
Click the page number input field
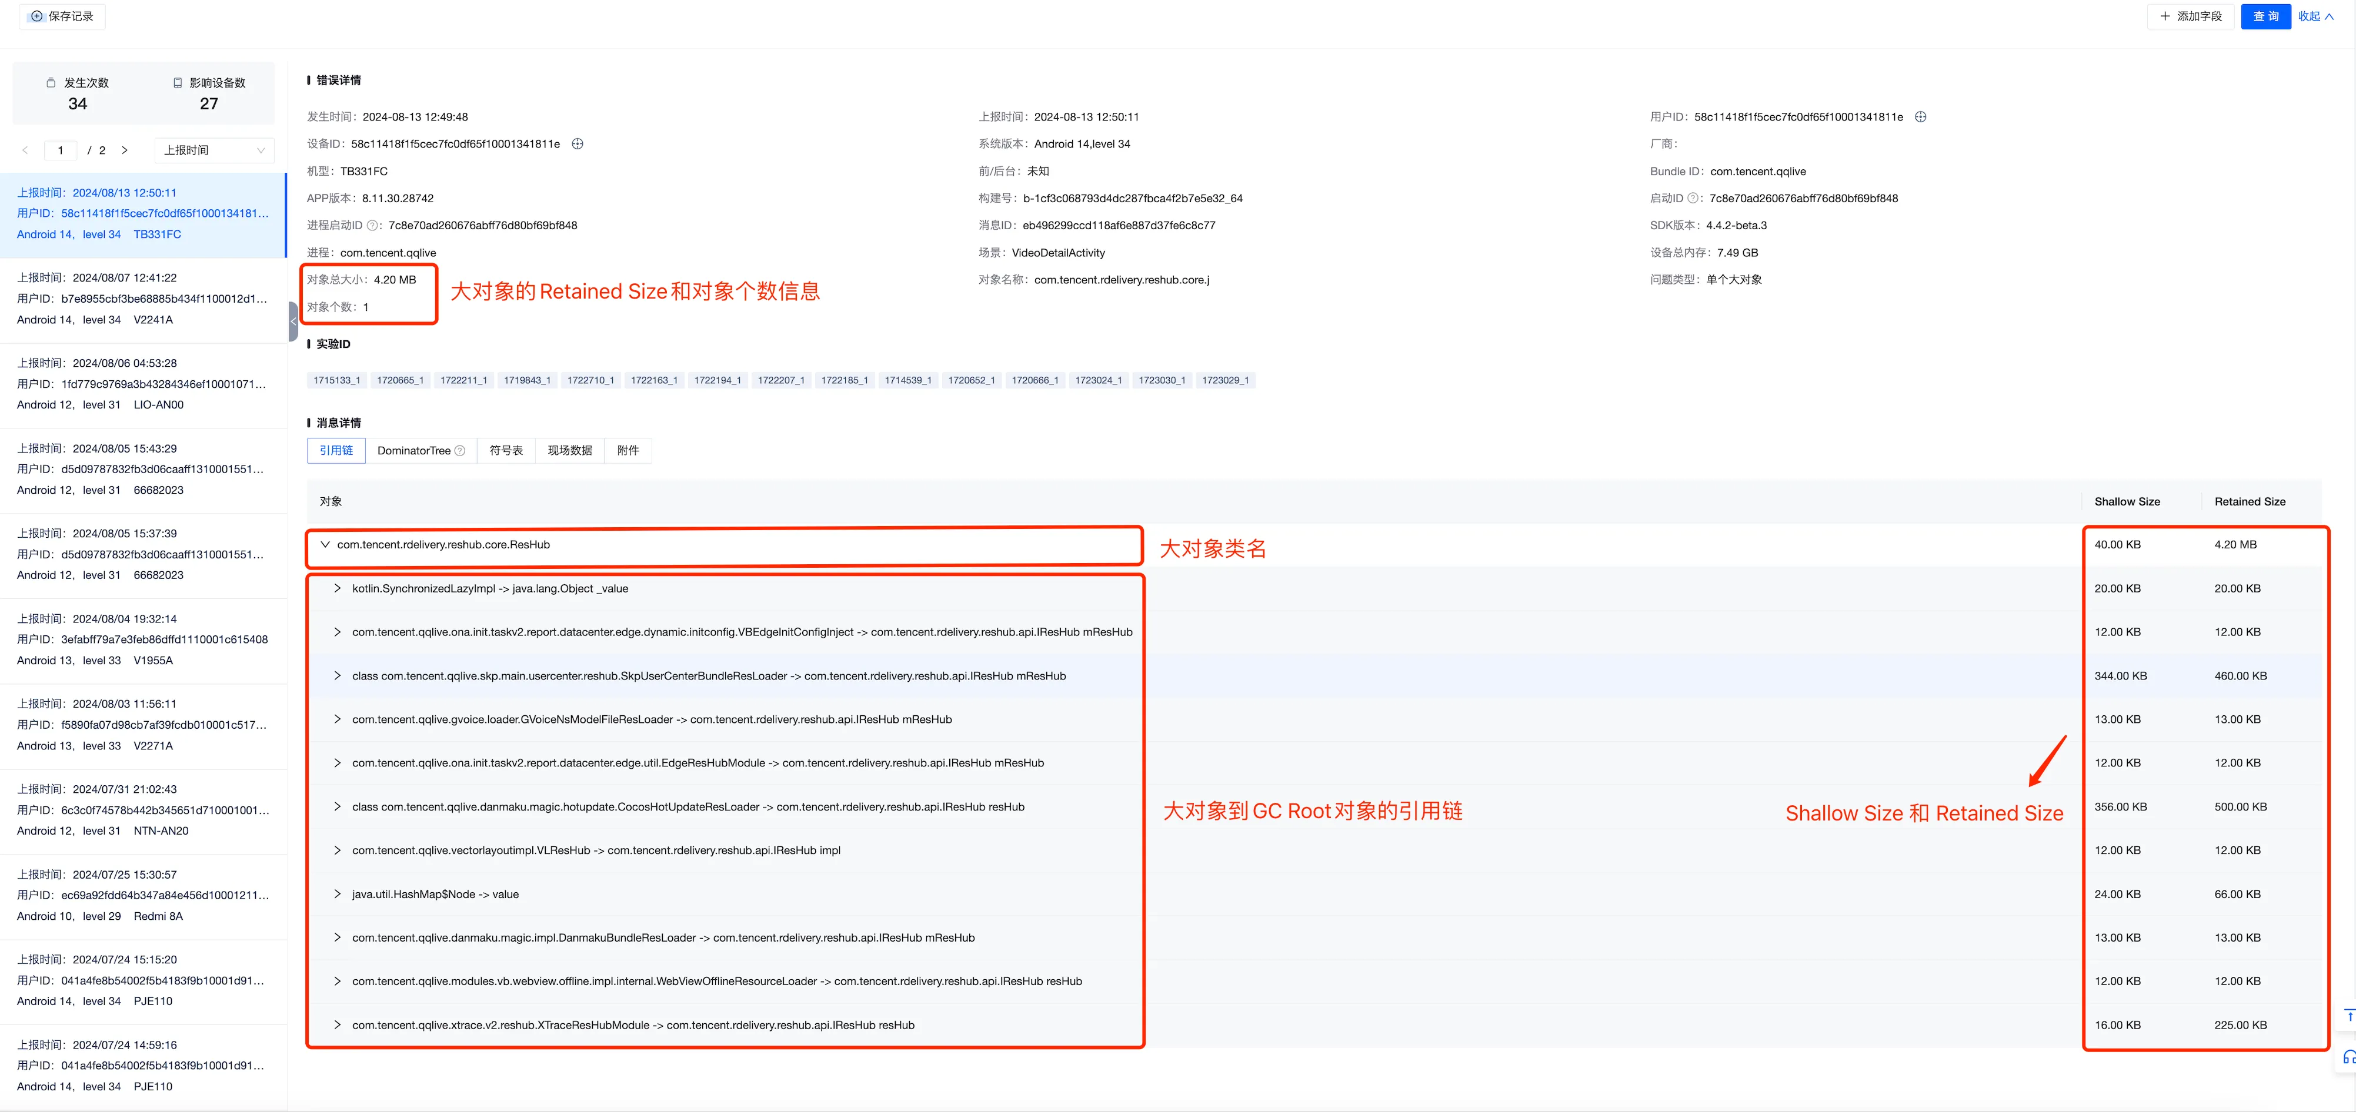coord(61,150)
